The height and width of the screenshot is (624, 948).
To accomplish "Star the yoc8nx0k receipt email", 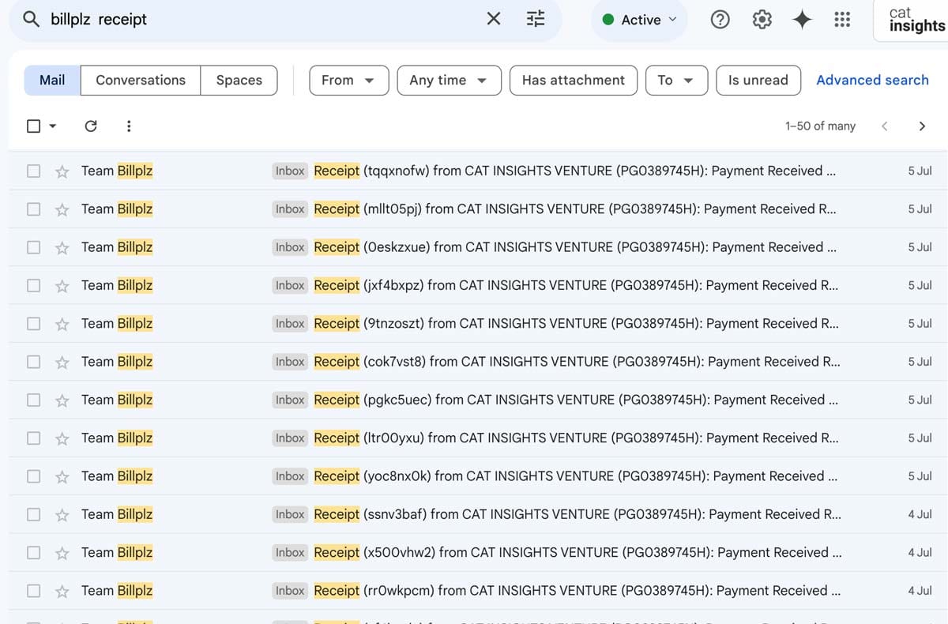I will pyautogui.click(x=62, y=476).
